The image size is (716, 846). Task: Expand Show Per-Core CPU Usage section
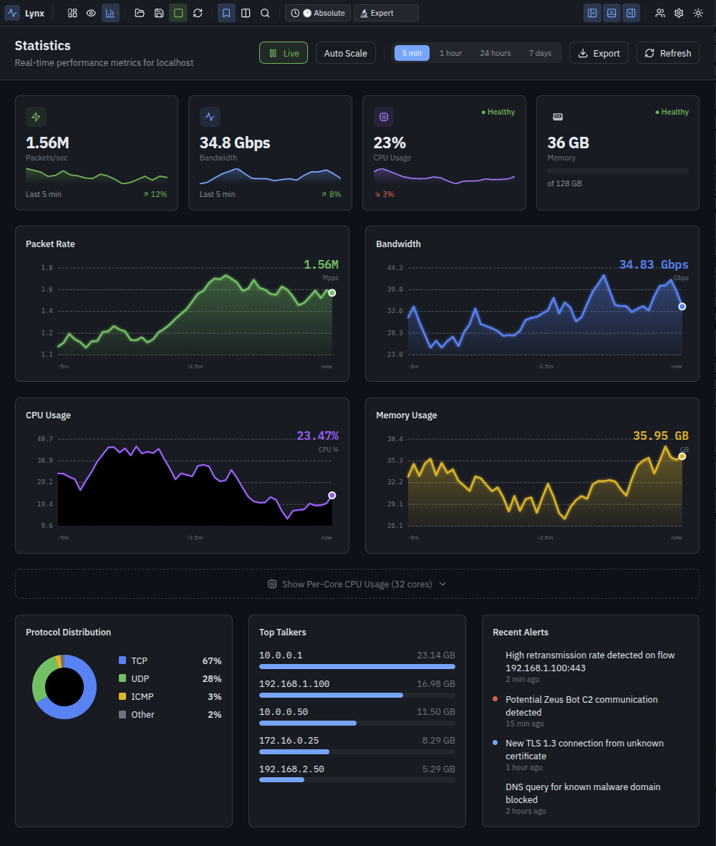357,584
